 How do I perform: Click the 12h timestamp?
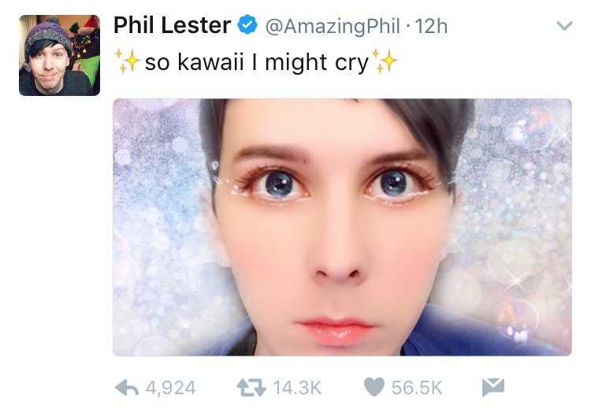[430, 26]
